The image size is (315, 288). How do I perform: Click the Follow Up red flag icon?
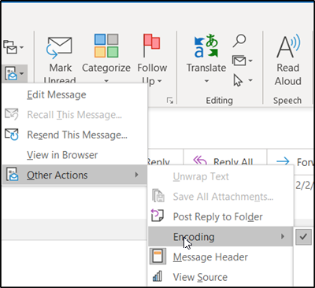point(152,46)
